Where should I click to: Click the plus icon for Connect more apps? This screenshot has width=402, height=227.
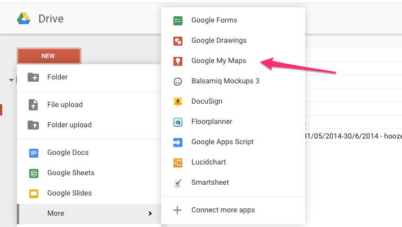[177, 210]
